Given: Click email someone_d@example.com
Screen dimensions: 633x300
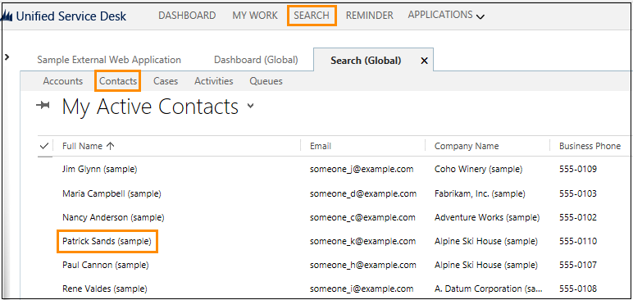Looking at the screenshot, I should click(363, 193).
